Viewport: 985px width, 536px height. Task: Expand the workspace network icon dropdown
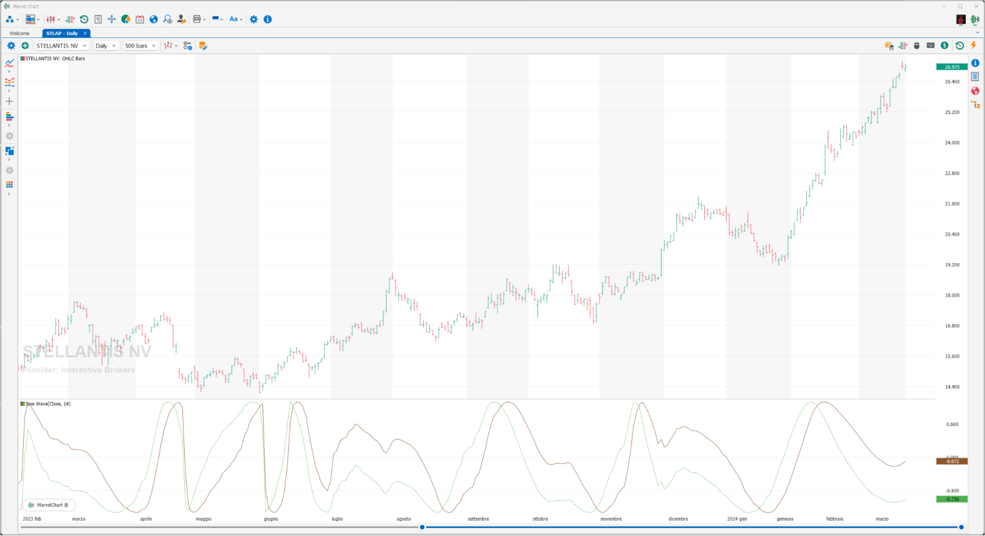point(18,20)
